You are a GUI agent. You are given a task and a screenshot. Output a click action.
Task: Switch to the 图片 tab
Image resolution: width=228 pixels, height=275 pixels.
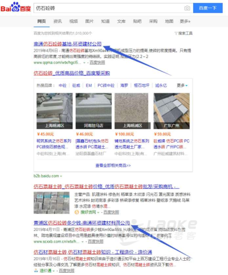point(89,21)
